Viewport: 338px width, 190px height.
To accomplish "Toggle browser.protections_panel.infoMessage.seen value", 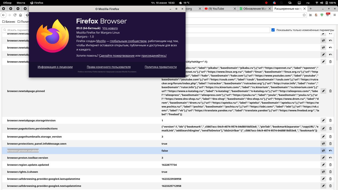I will [x=323, y=144].
